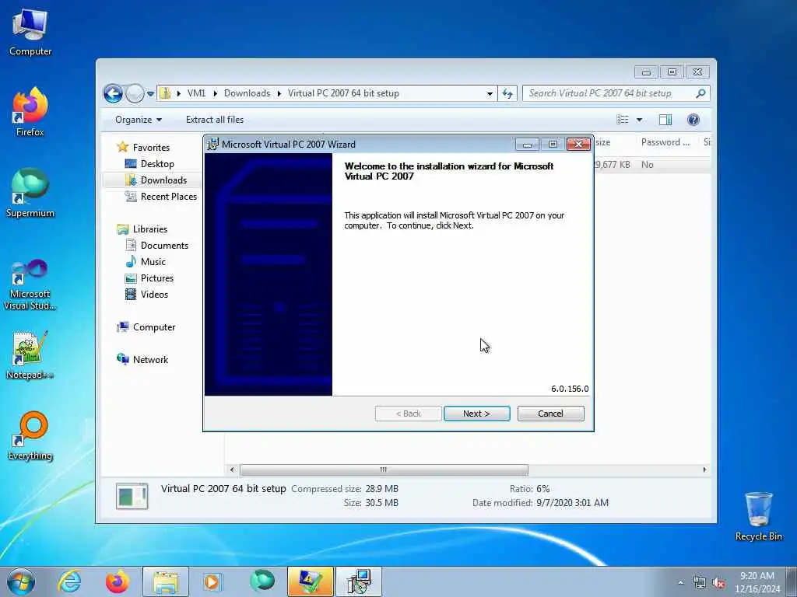
Task: Open the Everything search desktop shortcut
Action: [30, 435]
